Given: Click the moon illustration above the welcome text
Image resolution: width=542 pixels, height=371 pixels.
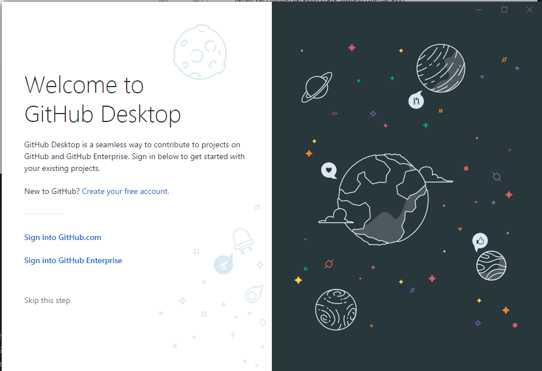Looking at the screenshot, I should click(x=200, y=52).
